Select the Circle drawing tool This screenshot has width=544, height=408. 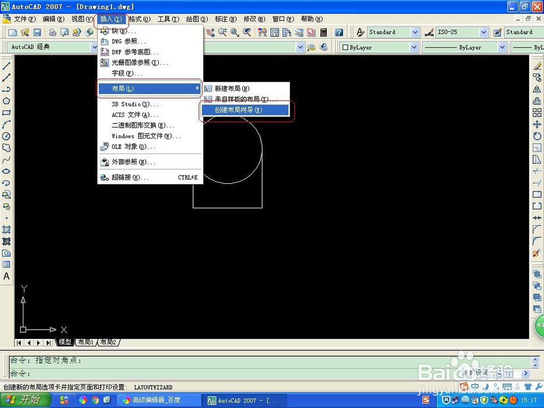click(6, 136)
